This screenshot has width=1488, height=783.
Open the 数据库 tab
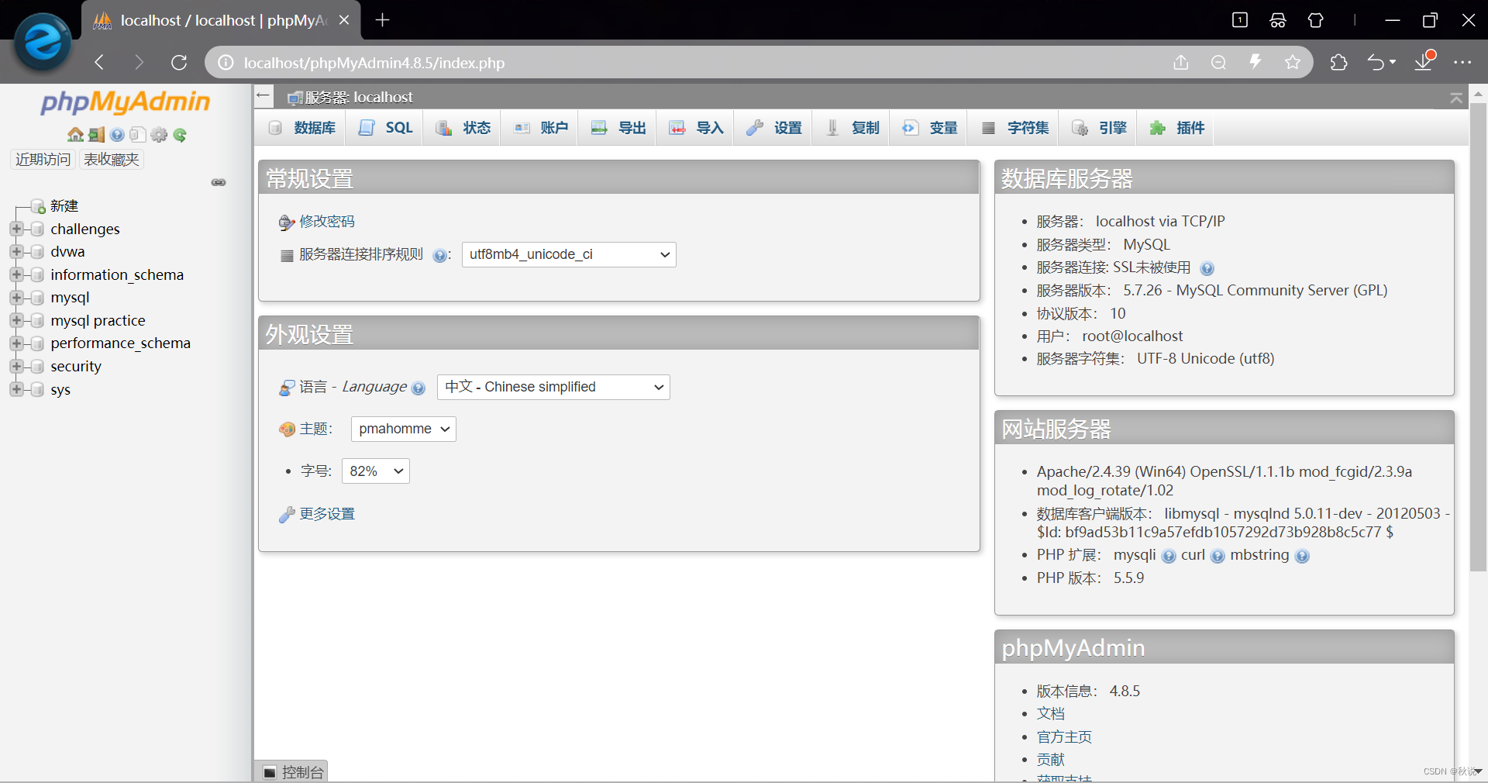301,128
